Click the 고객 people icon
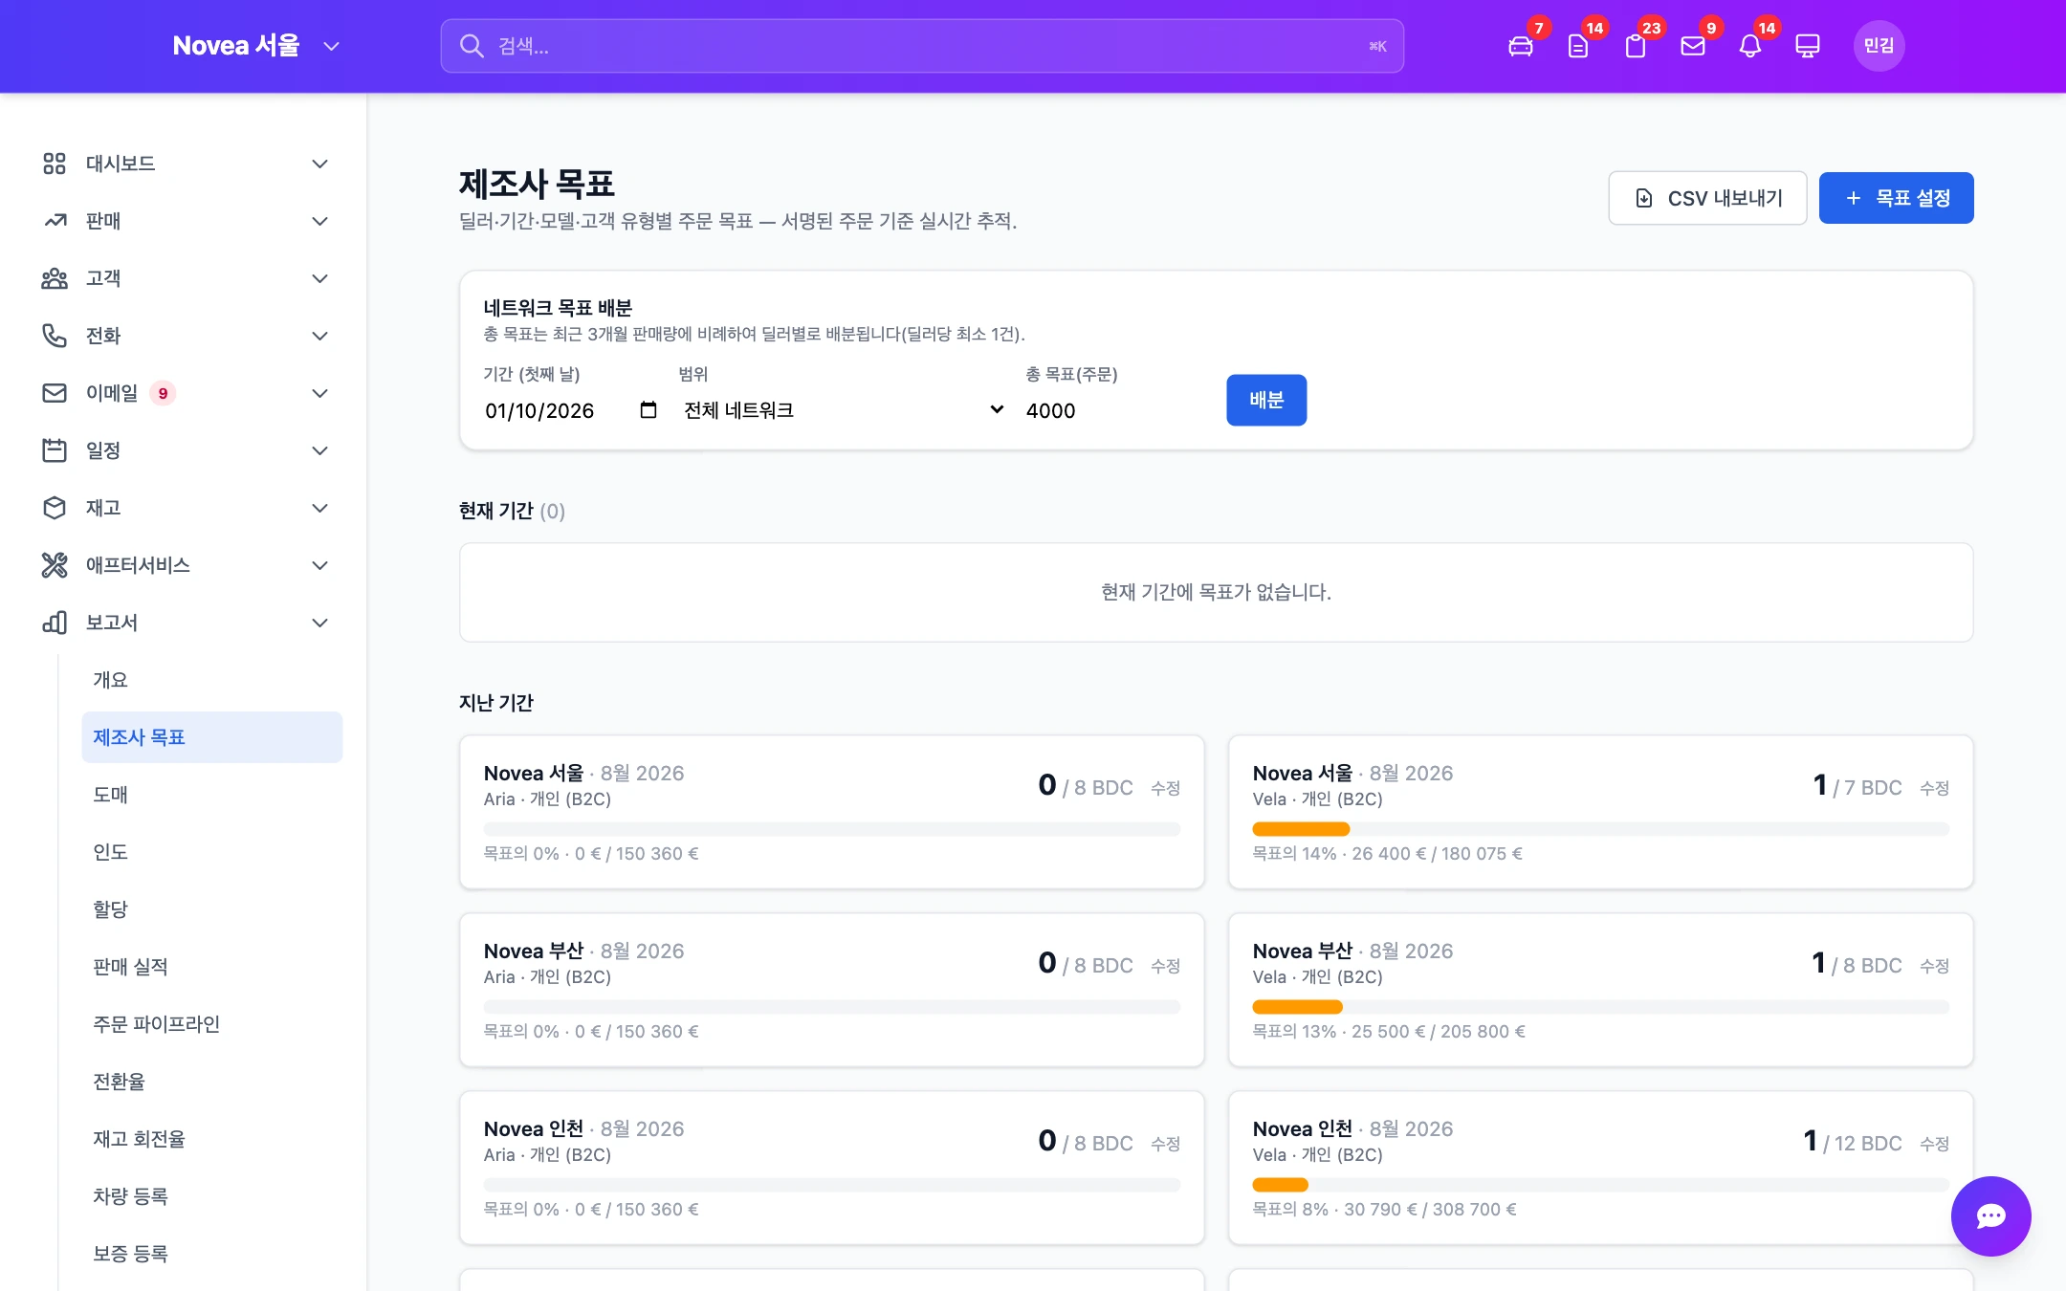Viewport: 2066px width, 1291px height. (55, 278)
